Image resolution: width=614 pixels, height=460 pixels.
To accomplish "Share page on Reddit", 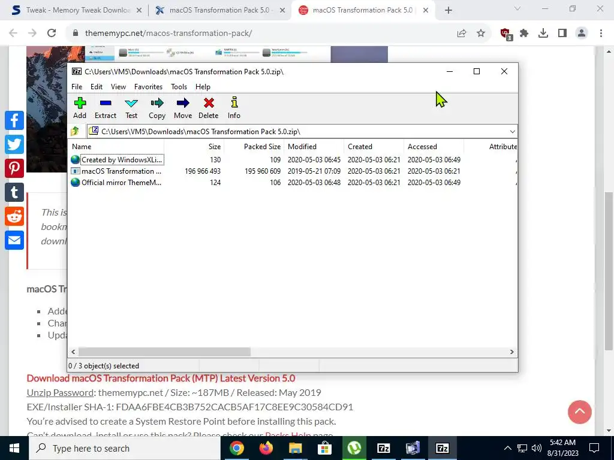I will click(14, 216).
